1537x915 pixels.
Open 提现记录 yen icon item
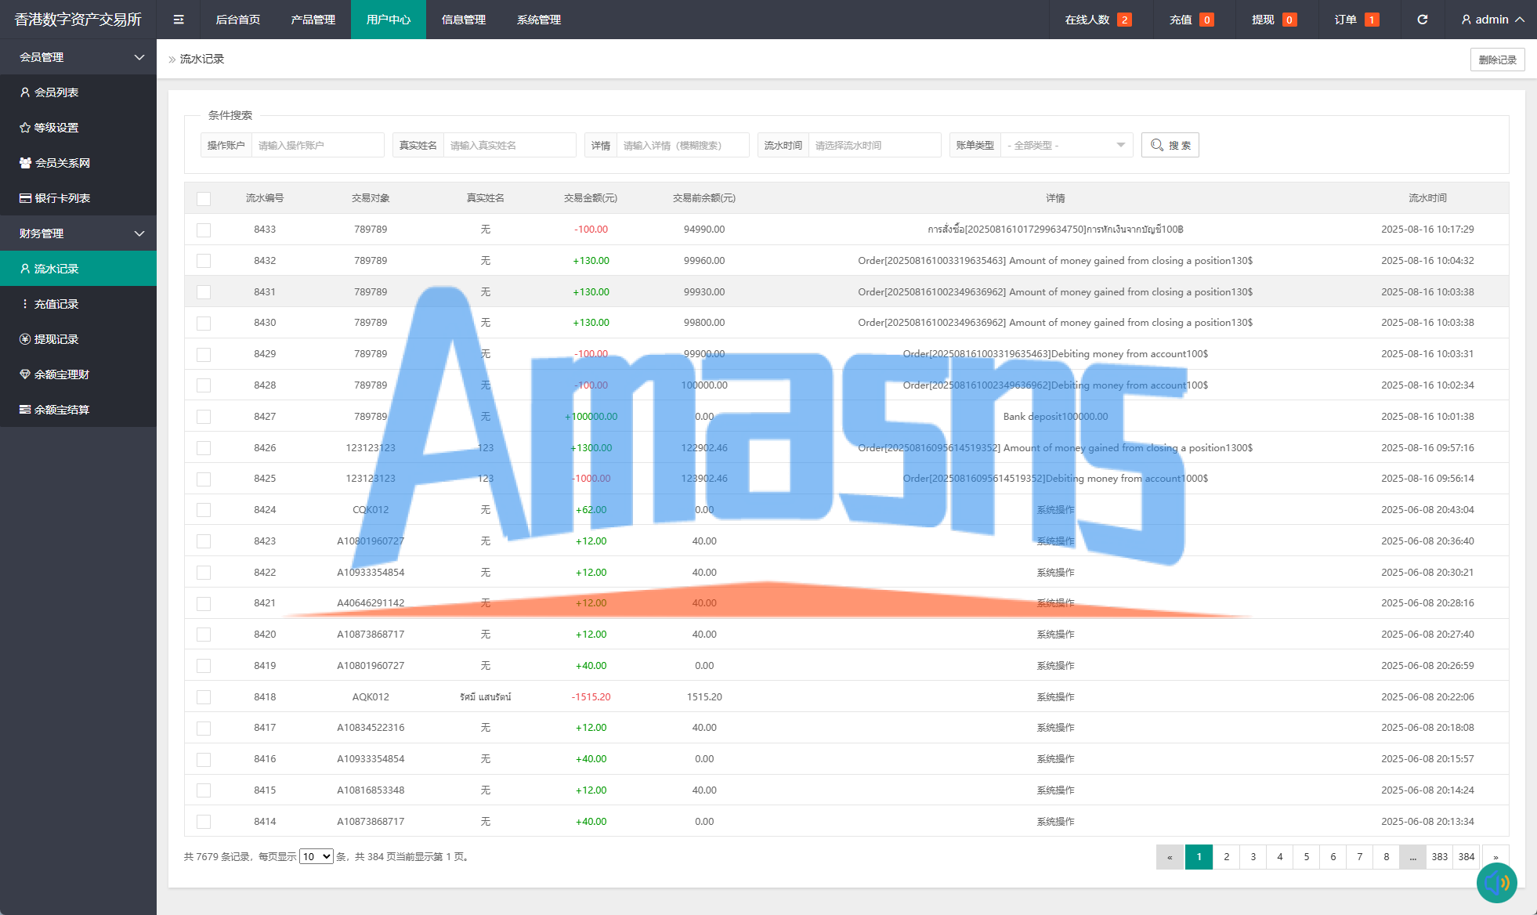(x=25, y=339)
